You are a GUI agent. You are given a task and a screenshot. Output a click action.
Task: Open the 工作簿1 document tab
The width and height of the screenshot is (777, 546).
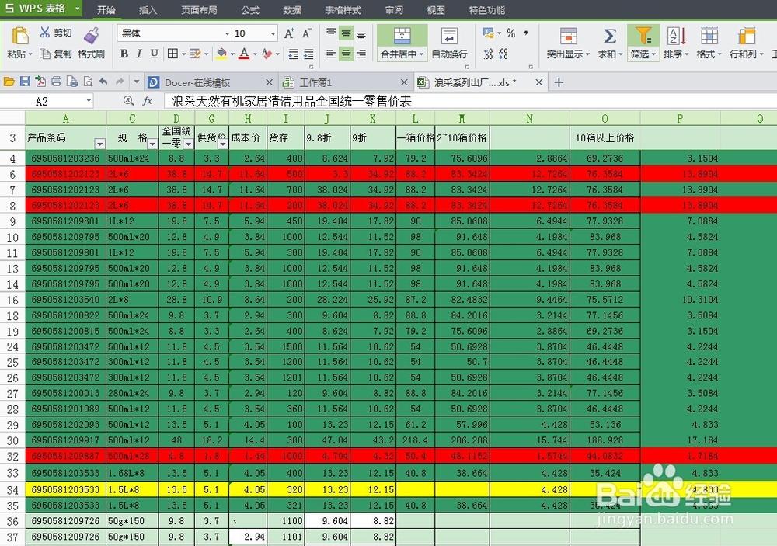click(x=345, y=82)
